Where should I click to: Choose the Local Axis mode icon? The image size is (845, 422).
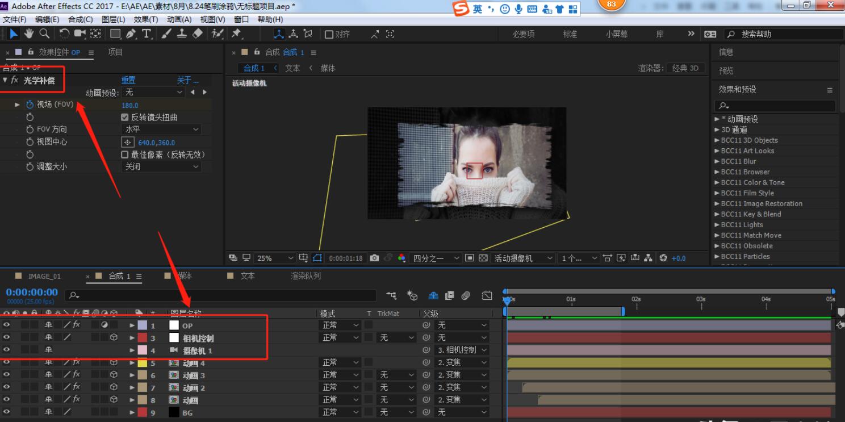pos(279,34)
